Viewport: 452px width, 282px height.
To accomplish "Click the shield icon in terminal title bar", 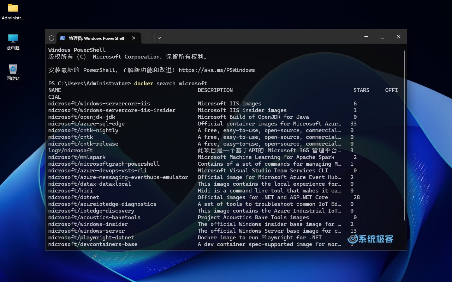I will pyautogui.click(x=52, y=38).
